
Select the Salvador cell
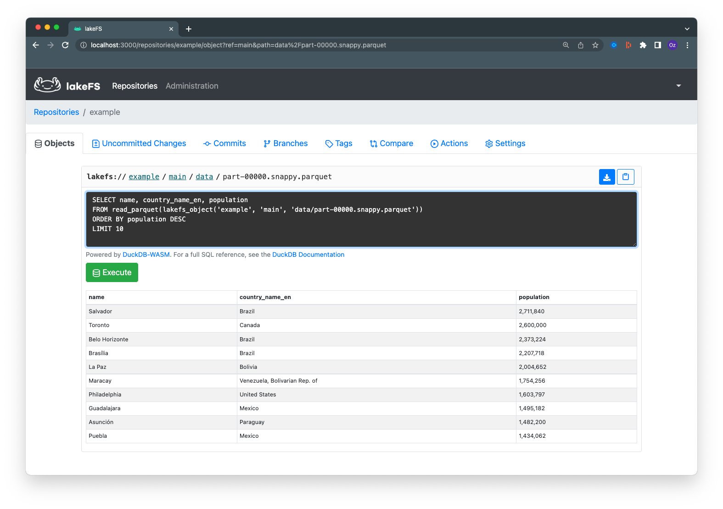162,311
